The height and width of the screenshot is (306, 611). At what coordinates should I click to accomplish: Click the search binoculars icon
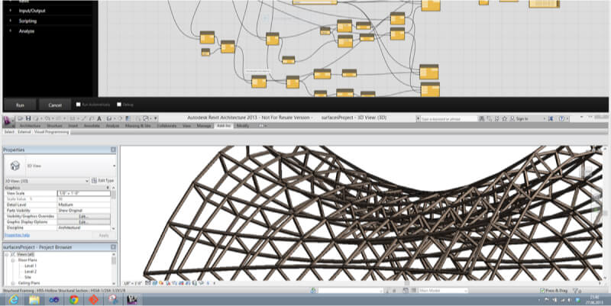482,118
